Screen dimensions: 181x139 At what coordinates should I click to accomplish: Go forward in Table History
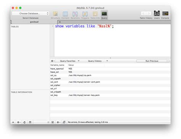tap(149, 13)
